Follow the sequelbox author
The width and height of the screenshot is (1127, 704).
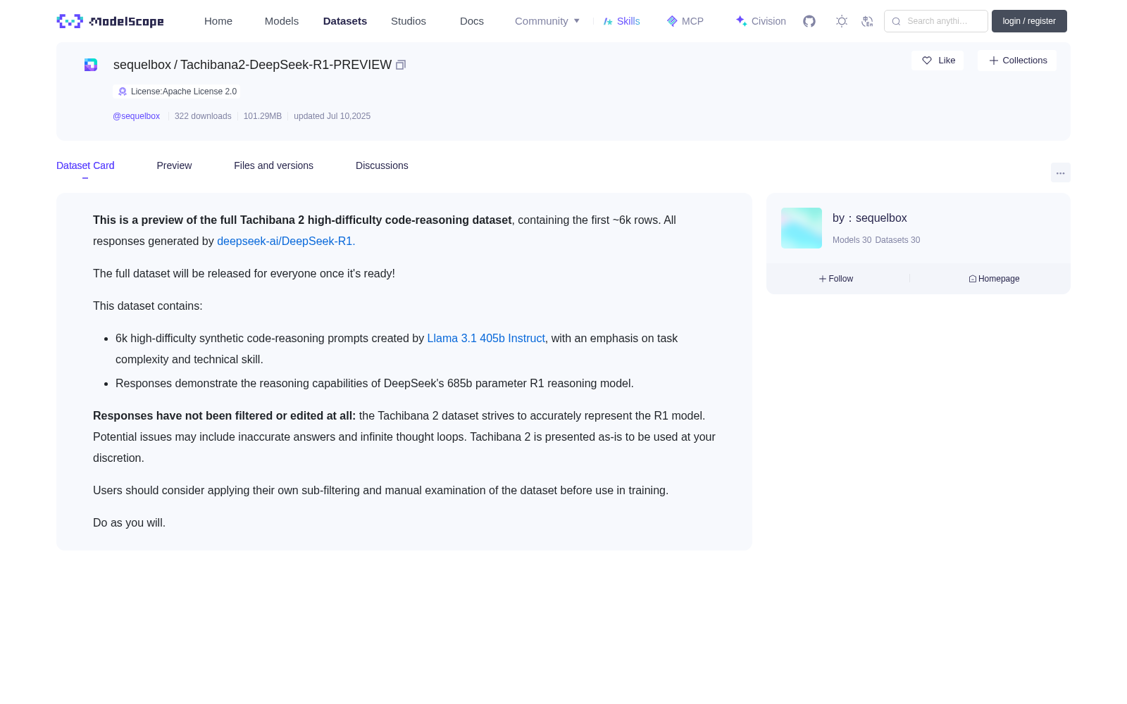836,279
